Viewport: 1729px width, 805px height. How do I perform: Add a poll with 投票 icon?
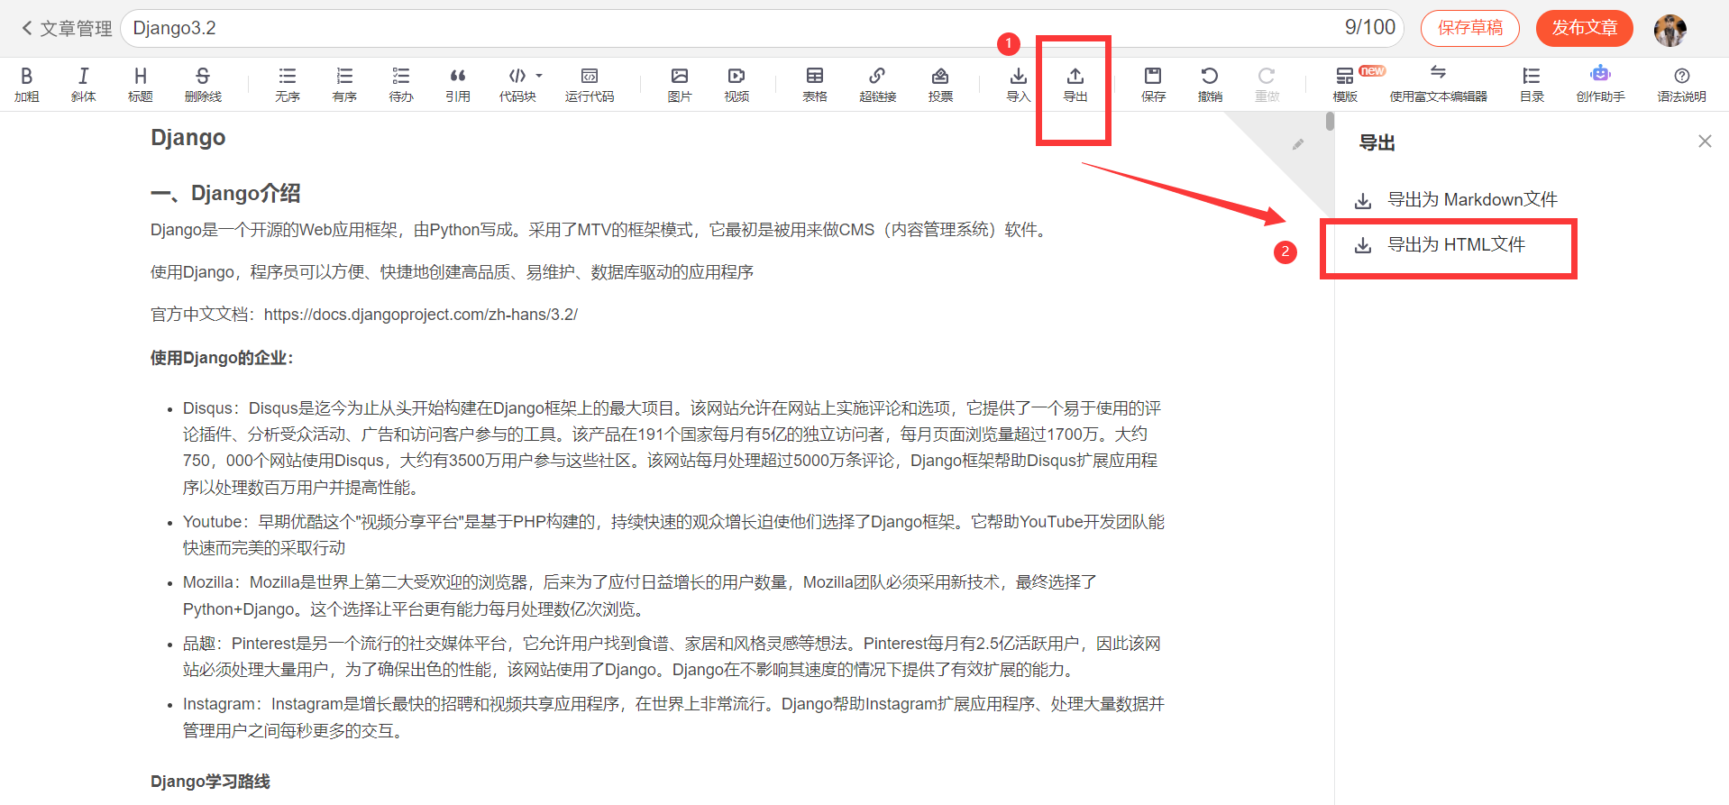click(940, 84)
